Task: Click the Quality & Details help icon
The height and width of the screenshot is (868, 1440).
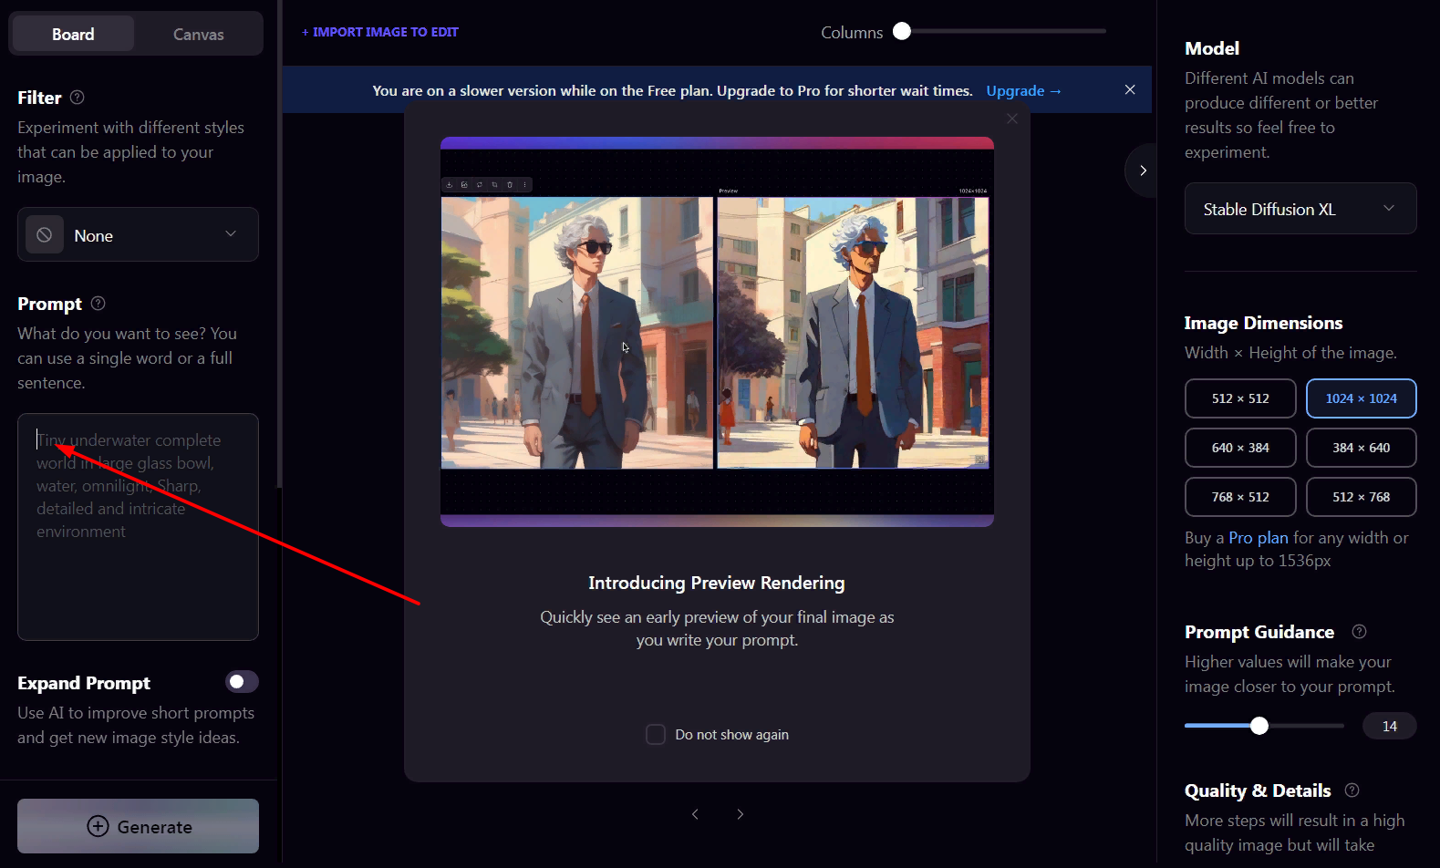Action: tap(1352, 790)
